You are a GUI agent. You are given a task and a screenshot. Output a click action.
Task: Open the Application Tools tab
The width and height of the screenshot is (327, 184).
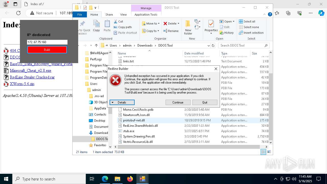pyautogui.click(x=146, y=15)
